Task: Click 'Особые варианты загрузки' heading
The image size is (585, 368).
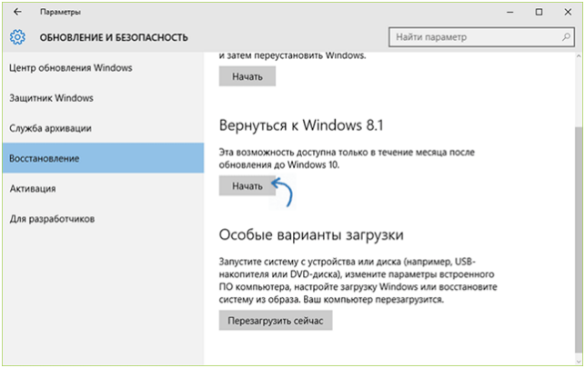Action: (311, 235)
